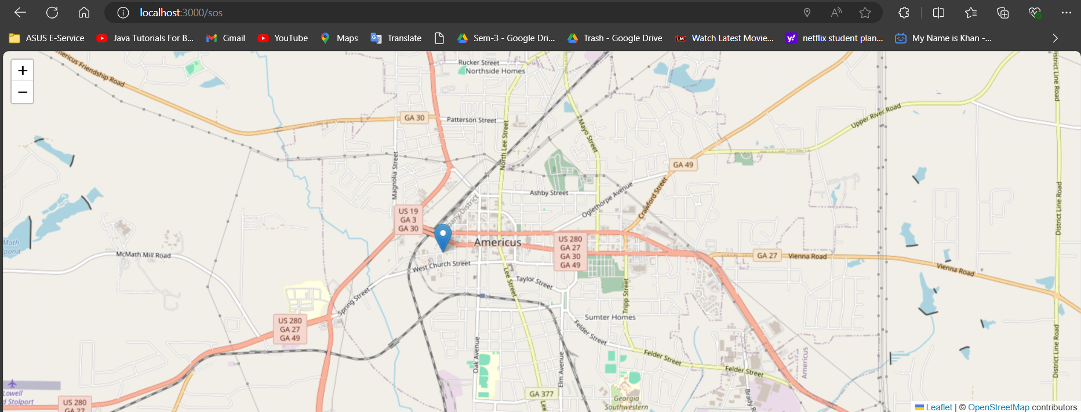Image resolution: width=1081 pixels, height=412 pixels.
Task: Open the blank page bookmark icon
Action: click(x=439, y=38)
